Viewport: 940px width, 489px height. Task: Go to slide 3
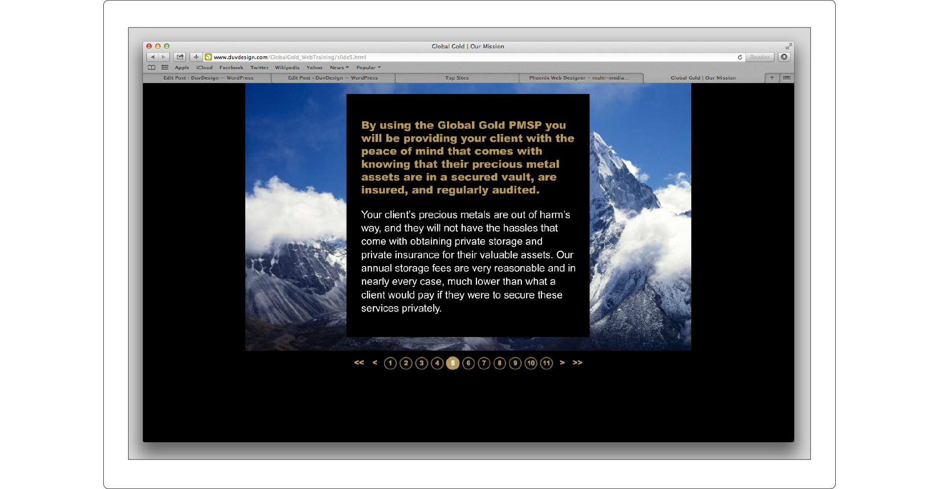pyautogui.click(x=422, y=363)
